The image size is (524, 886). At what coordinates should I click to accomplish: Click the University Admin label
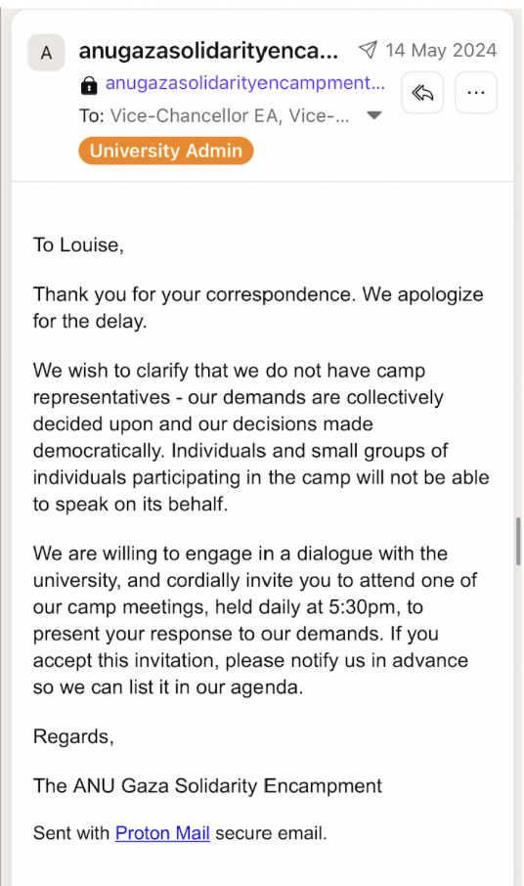(x=166, y=151)
